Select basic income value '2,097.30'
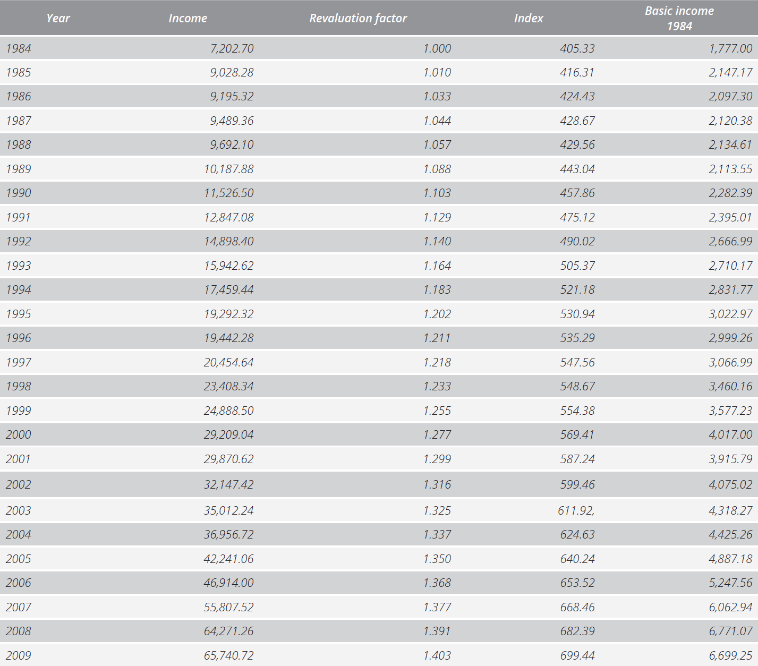758x666 pixels. (x=731, y=96)
